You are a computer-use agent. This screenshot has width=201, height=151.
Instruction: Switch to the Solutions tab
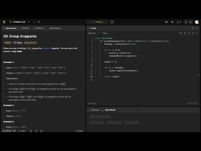click(39, 28)
